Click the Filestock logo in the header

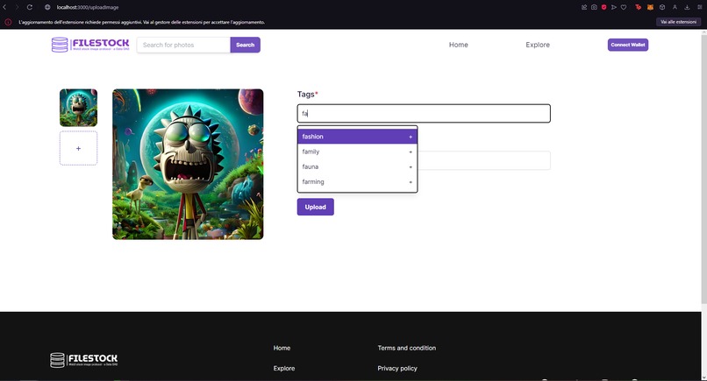coord(90,45)
